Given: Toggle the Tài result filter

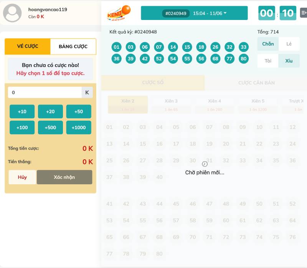Looking at the screenshot, I should 268,61.
